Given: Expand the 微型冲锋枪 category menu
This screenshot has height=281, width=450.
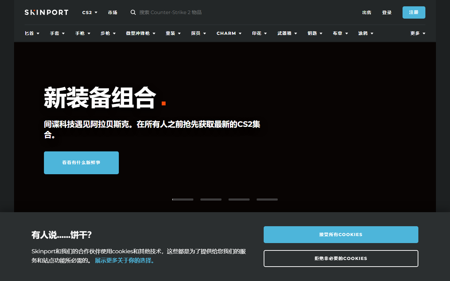Looking at the screenshot, I should pyautogui.click(x=141, y=33).
